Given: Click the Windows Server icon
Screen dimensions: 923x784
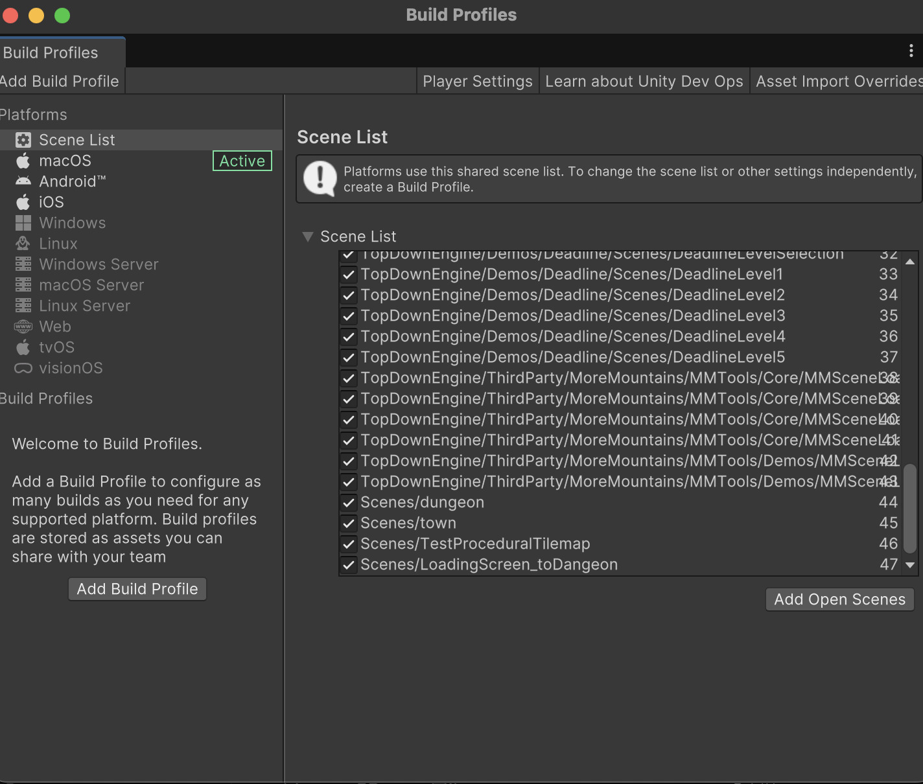Looking at the screenshot, I should [23, 264].
